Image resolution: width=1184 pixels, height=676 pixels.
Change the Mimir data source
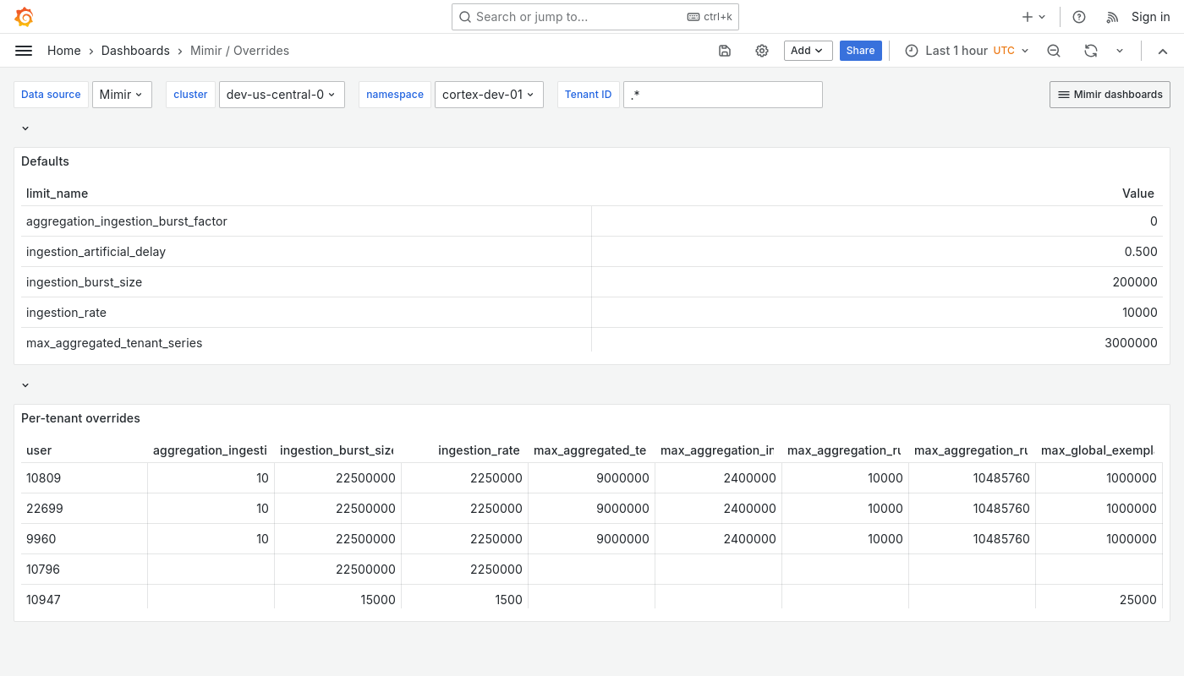[x=122, y=95]
